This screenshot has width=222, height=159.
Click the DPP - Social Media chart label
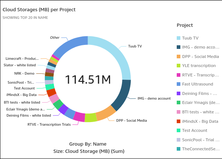click(131, 121)
